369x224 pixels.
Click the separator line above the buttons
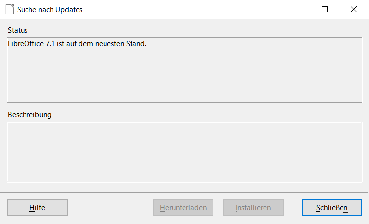(x=184, y=192)
